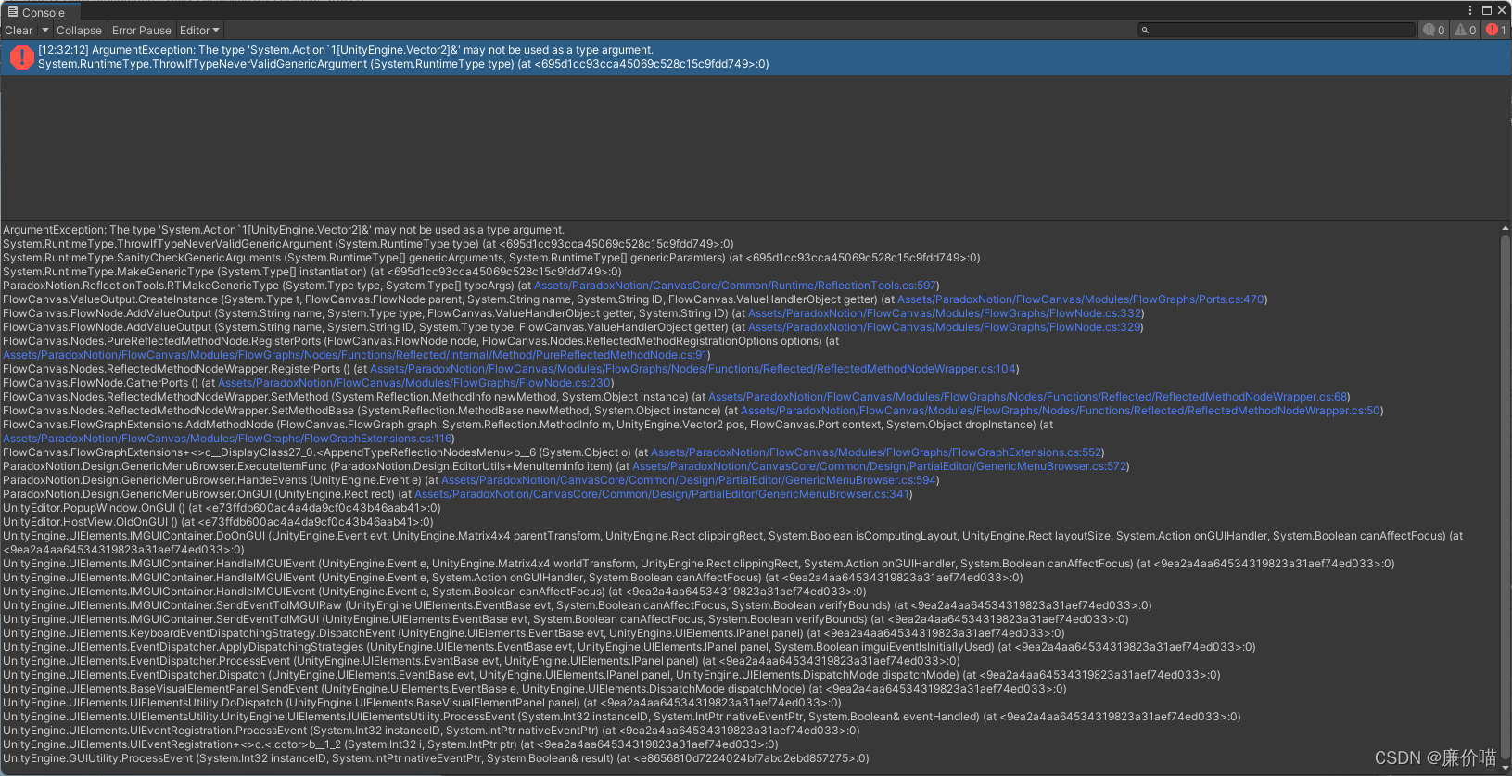Click the EventDispatcher.ProcessEvent stack line

[x=481, y=661]
